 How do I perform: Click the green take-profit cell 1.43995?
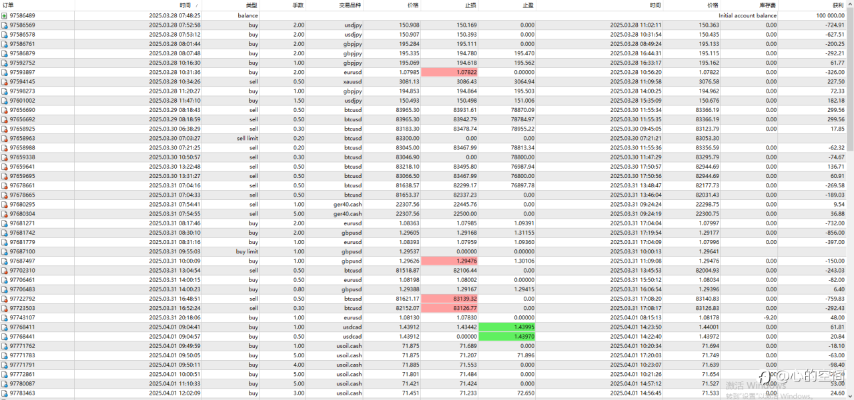coord(507,327)
